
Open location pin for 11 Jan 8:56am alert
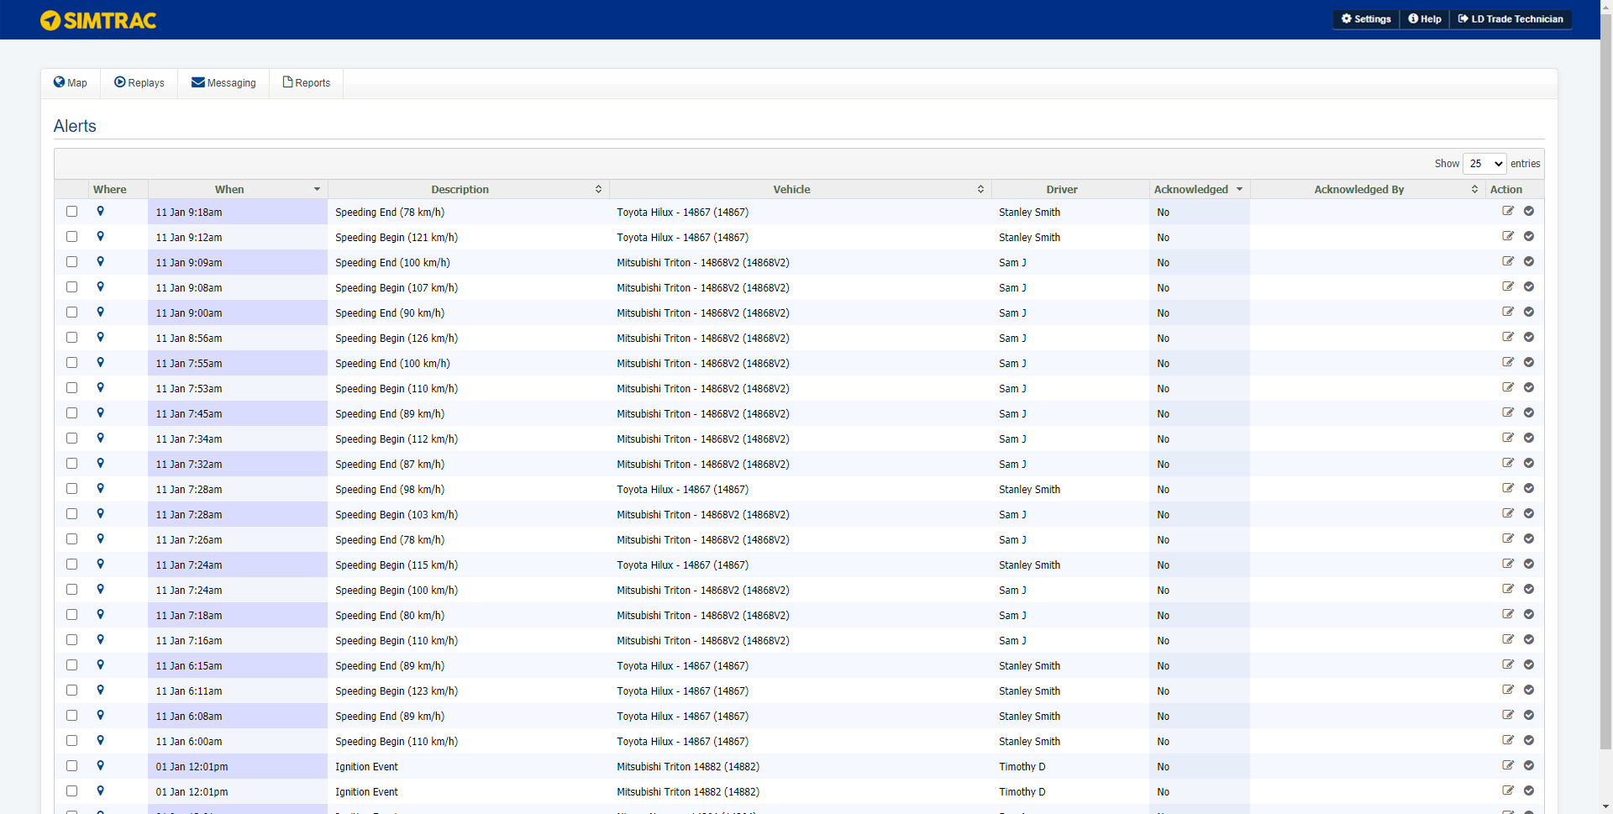[100, 338]
